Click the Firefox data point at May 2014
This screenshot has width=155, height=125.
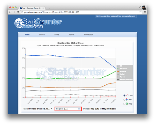pos(116,82)
